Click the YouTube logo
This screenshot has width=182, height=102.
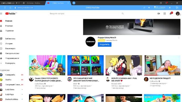click(x=10, y=14)
